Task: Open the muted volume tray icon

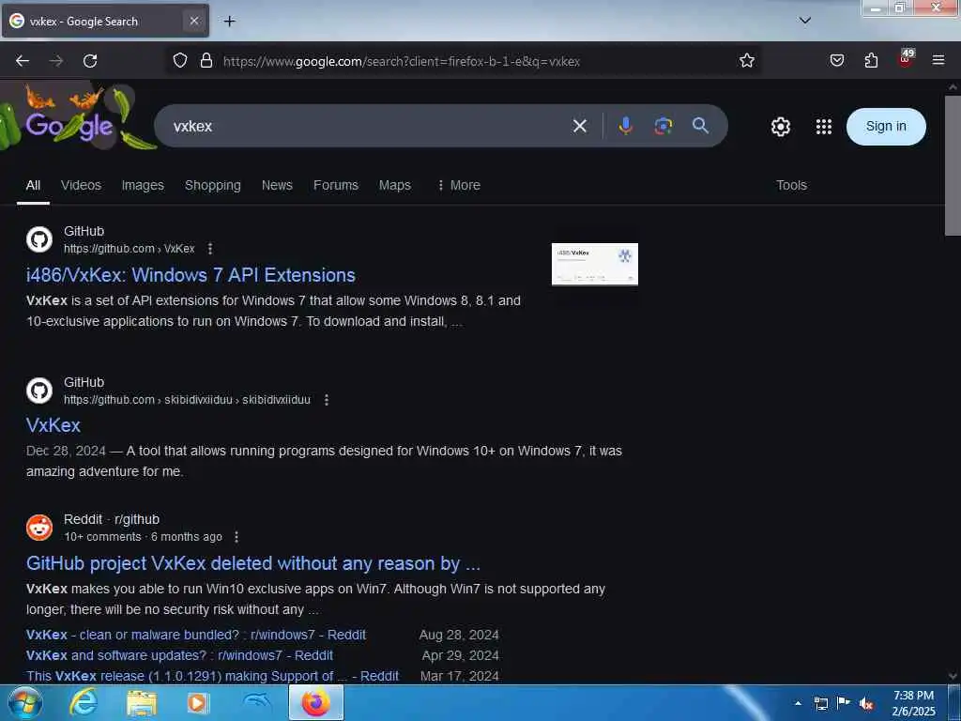Action: (866, 704)
